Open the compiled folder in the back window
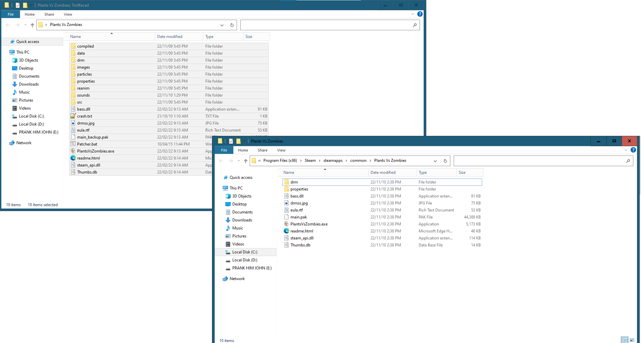Screen dimensions: 641x343 [x=169, y=46]
